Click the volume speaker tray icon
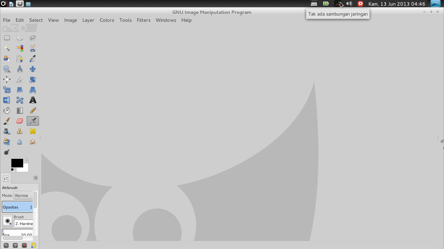 pos(349,4)
